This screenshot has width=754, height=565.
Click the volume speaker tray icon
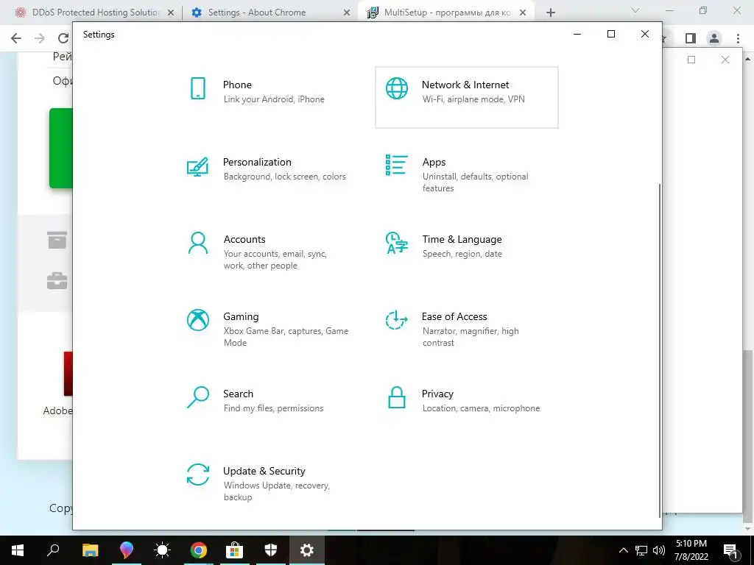tap(659, 550)
